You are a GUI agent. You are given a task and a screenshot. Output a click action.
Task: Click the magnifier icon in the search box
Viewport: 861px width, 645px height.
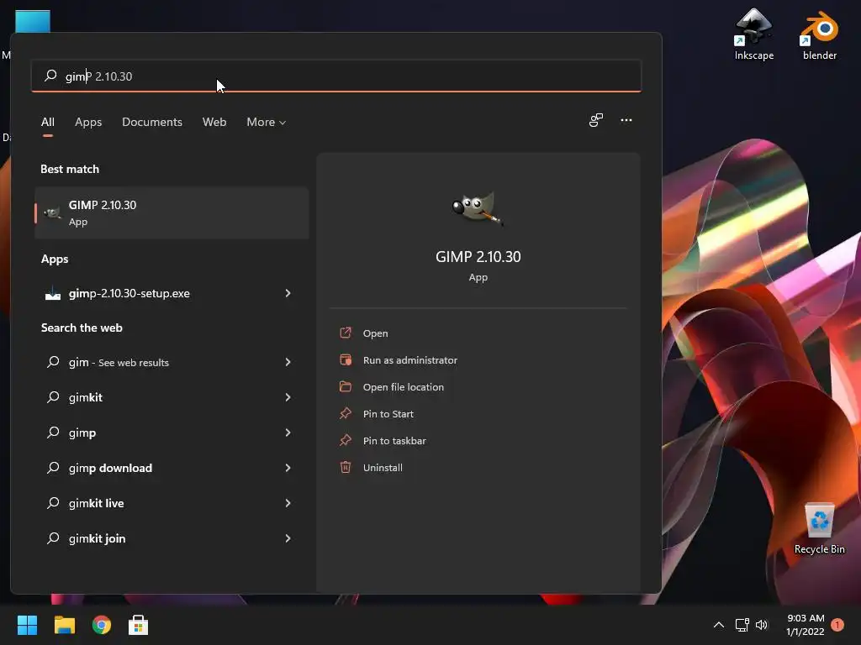[50, 75]
